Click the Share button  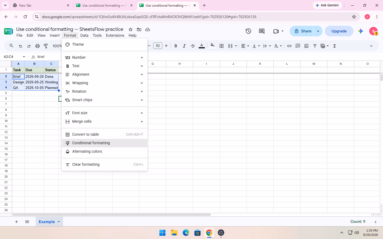(302, 31)
